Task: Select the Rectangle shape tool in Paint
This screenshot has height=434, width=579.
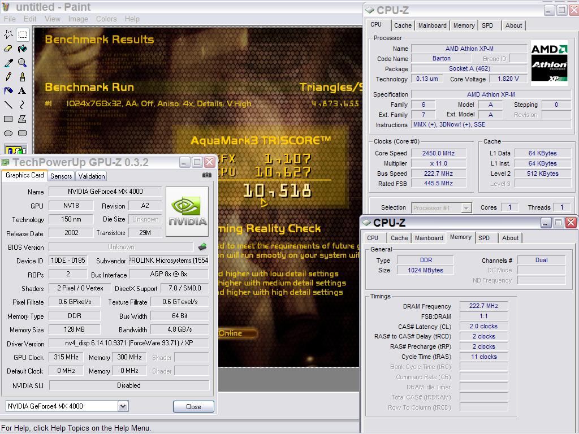Action: pos(8,119)
